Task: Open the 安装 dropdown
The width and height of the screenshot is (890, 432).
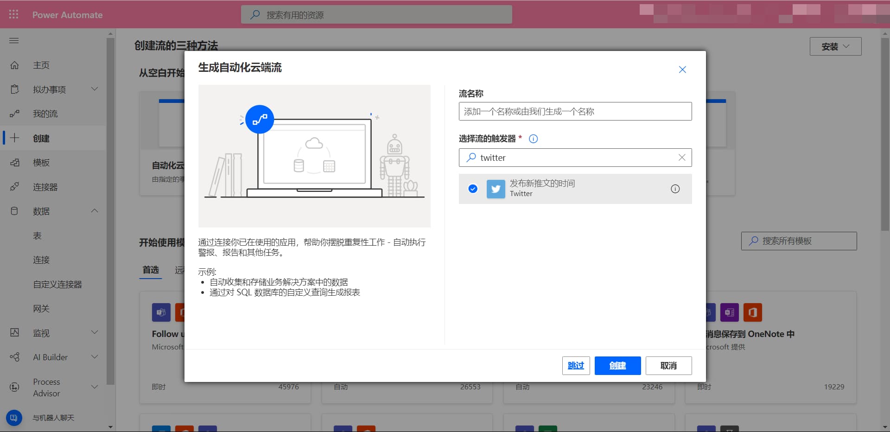Action: click(x=835, y=46)
